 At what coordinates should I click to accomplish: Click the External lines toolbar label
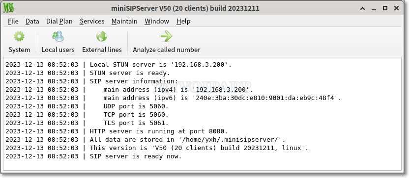(102, 50)
